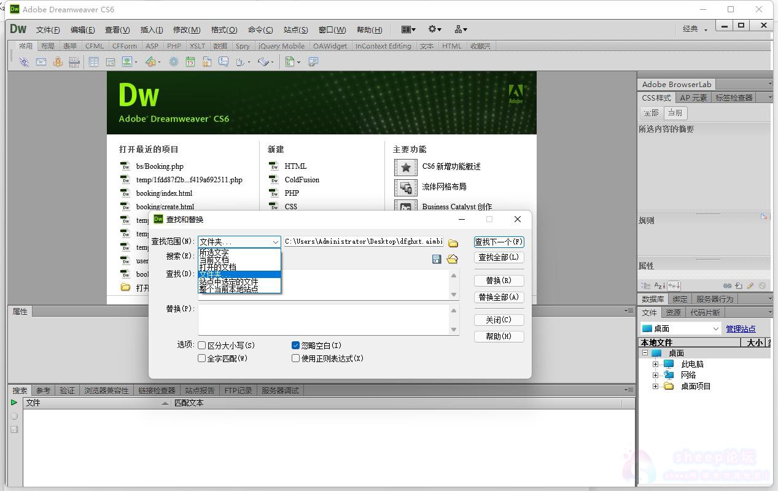The width and height of the screenshot is (778, 491).
Task: Save the query with the disk icon
Action: pos(437,259)
